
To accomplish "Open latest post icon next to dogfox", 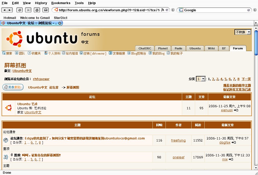I will (x=234, y=143).
